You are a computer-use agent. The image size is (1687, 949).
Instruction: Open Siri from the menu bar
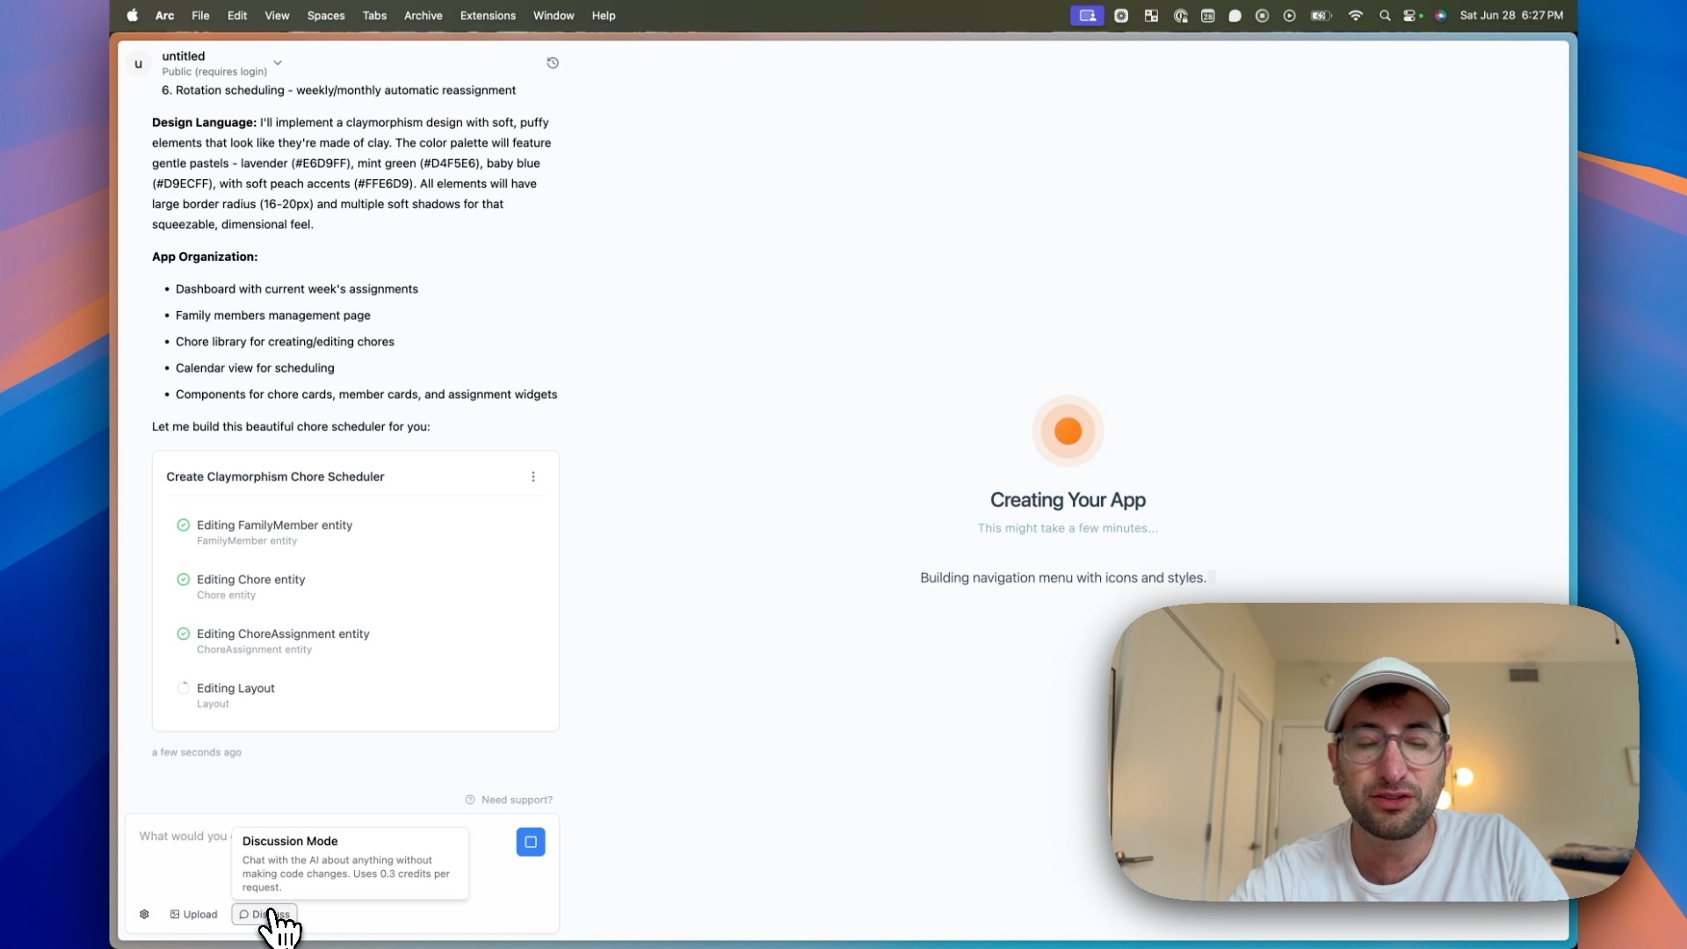pos(1440,15)
